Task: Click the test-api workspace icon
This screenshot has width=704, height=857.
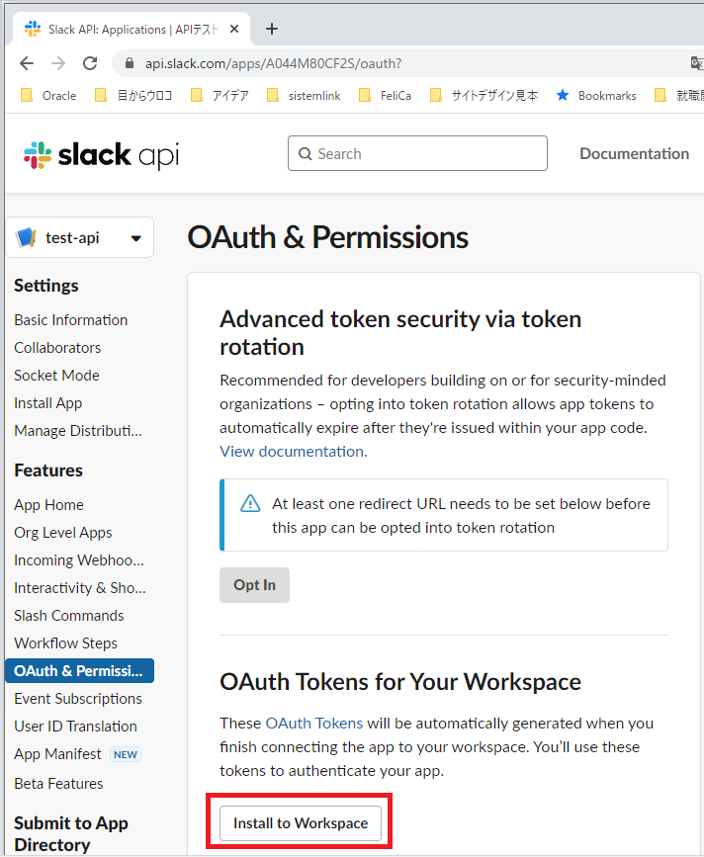Action: click(x=28, y=236)
